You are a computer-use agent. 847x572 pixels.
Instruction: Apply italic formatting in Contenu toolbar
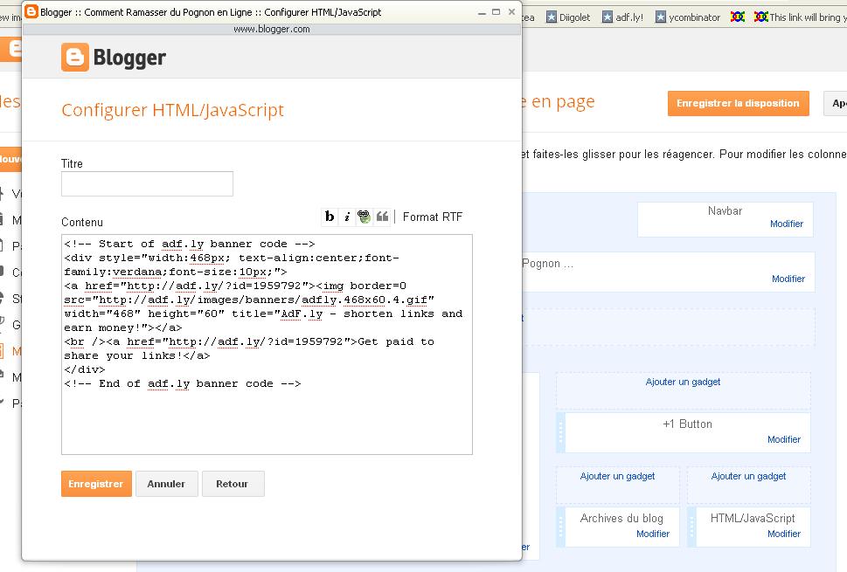click(x=347, y=217)
